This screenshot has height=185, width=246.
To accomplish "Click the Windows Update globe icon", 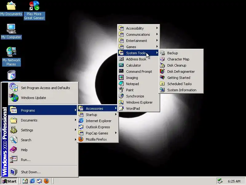I will (x=14, y=98).
